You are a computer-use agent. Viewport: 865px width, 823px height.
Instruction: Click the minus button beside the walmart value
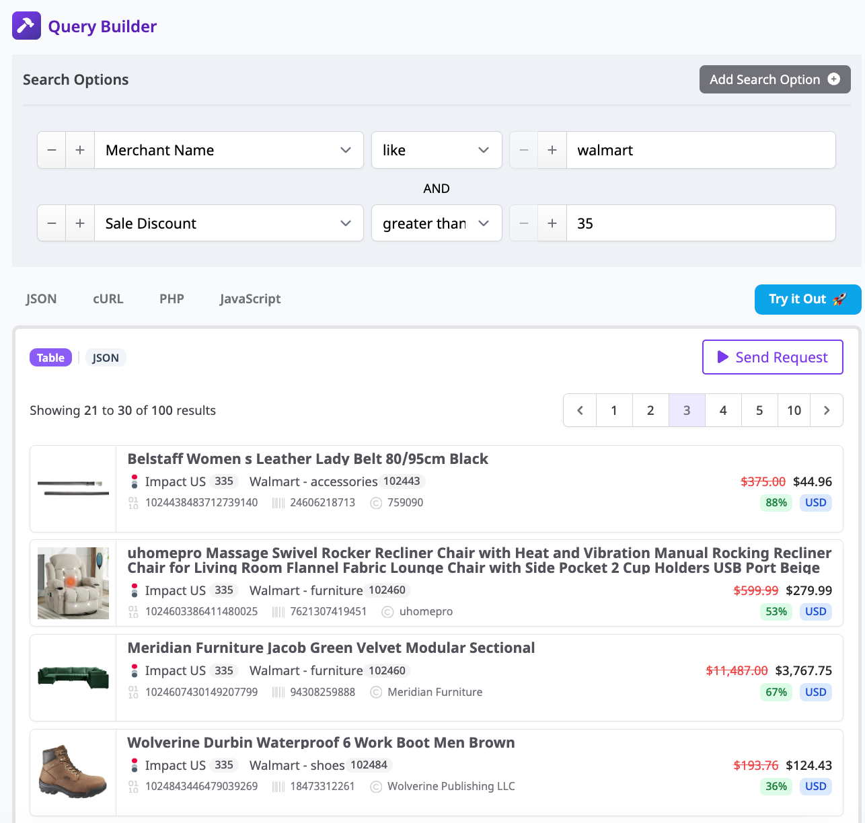pos(524,150)
